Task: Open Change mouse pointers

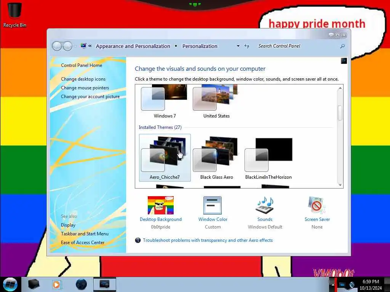Action: [85, 88]
